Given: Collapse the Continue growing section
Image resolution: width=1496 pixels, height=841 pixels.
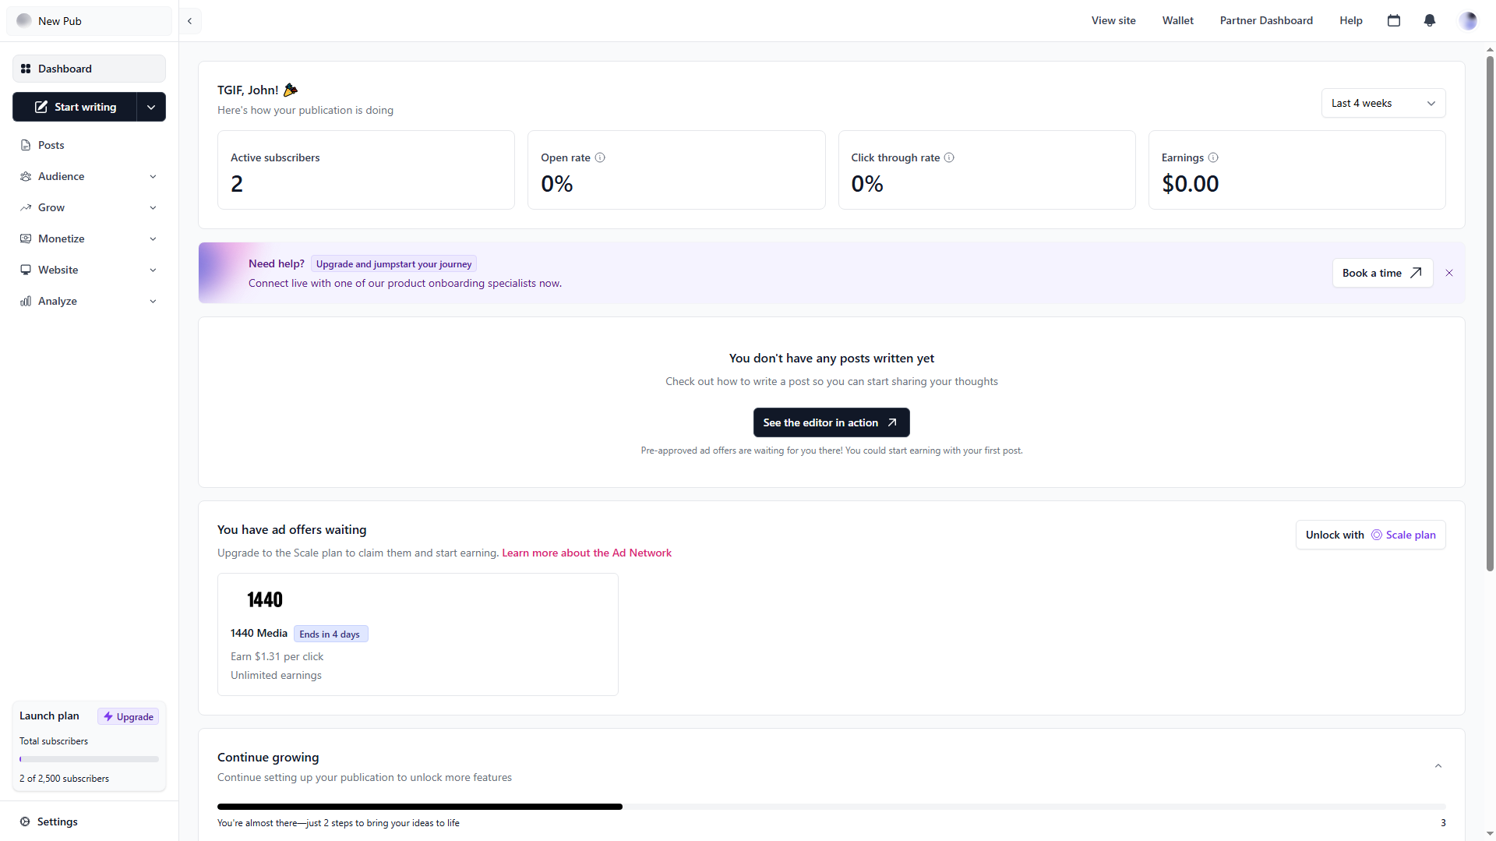Looking at the screenshot, I should click(x=1438, y=766).
